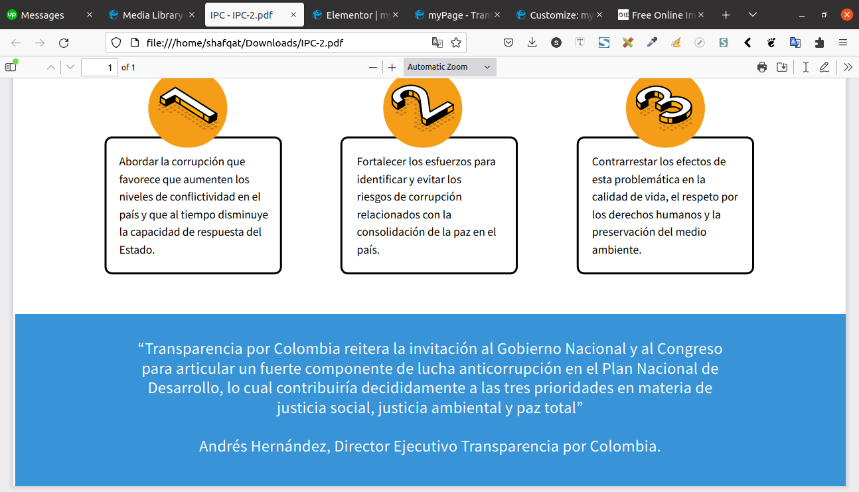Zoom out with the minus button
The image size is (859, 492).
[373, 67]
